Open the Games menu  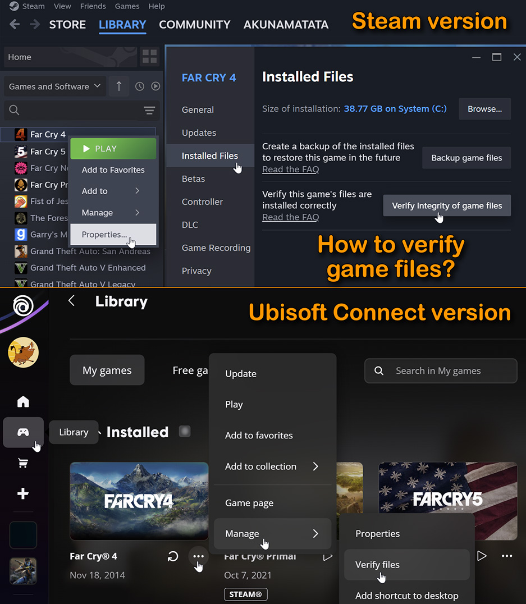point(127,6)
